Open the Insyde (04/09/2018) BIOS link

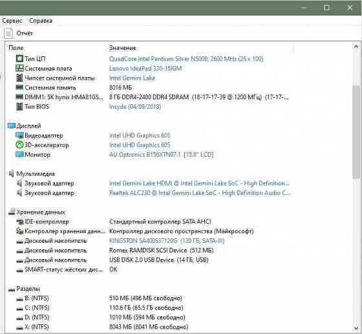pyautogui.click(x=135, y=107)
